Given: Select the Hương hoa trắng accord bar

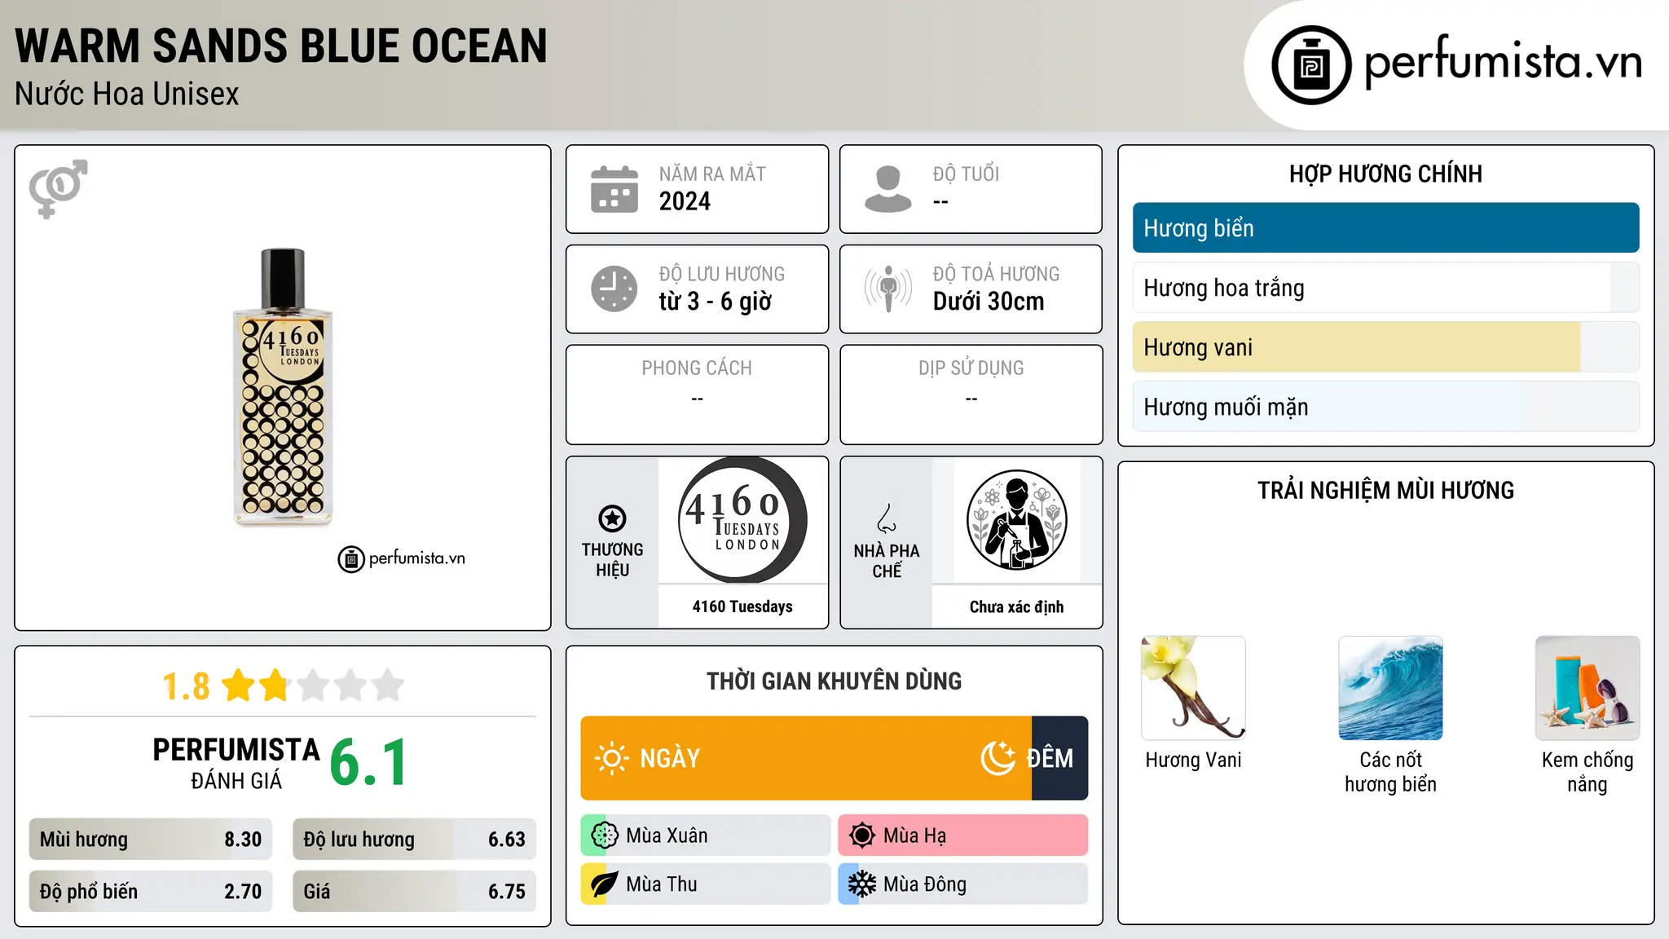Looking at the screenshot, I should point(1385,288).
